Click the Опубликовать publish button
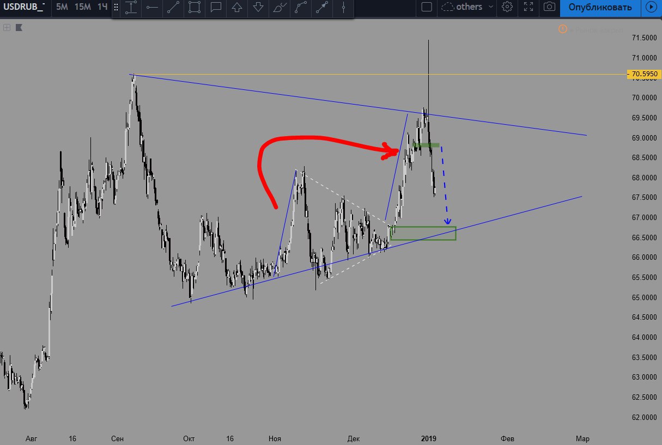Viewport: 662px width, 445px height. 600,7
